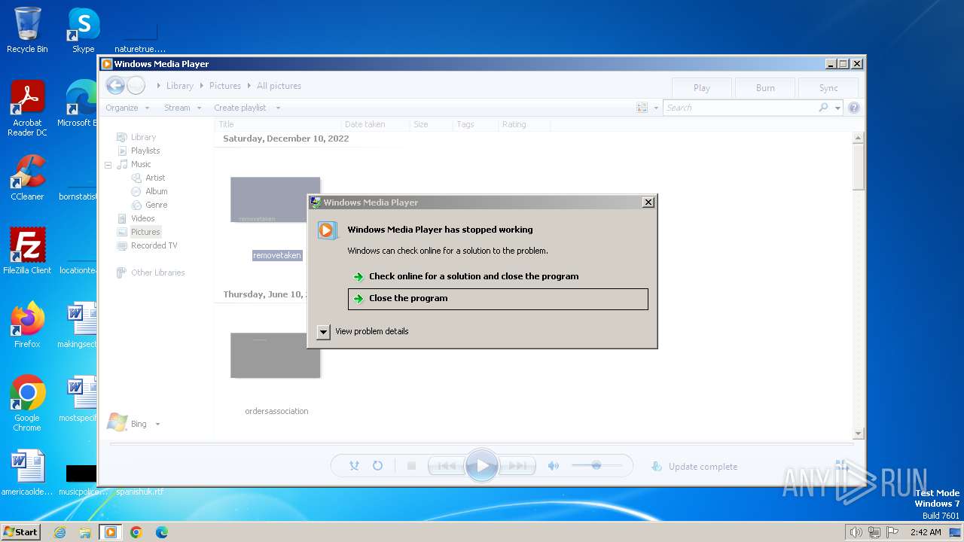Image resolution: width=964 pixels, height=542 pixels.
Task: Open FileZilla Client desktop shortcut
Action: click(27, 251)
